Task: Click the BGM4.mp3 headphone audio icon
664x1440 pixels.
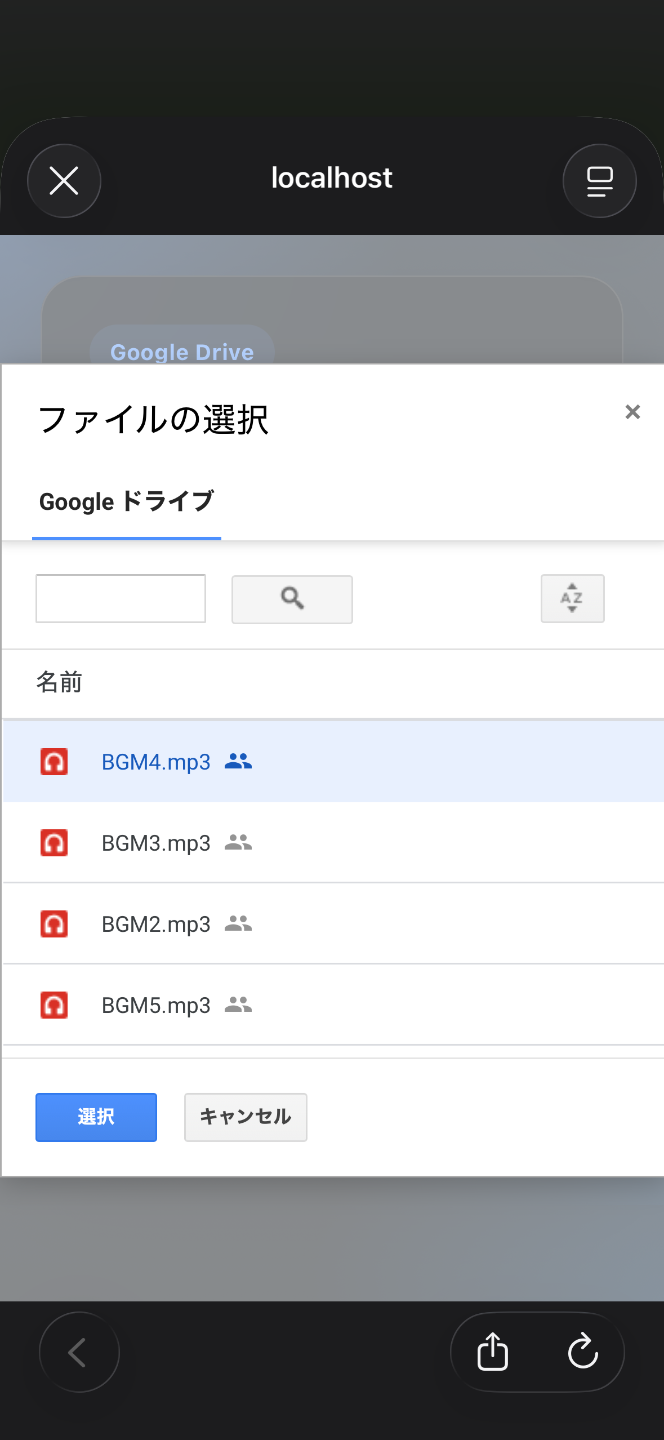Action: click(x=54, y=762)
